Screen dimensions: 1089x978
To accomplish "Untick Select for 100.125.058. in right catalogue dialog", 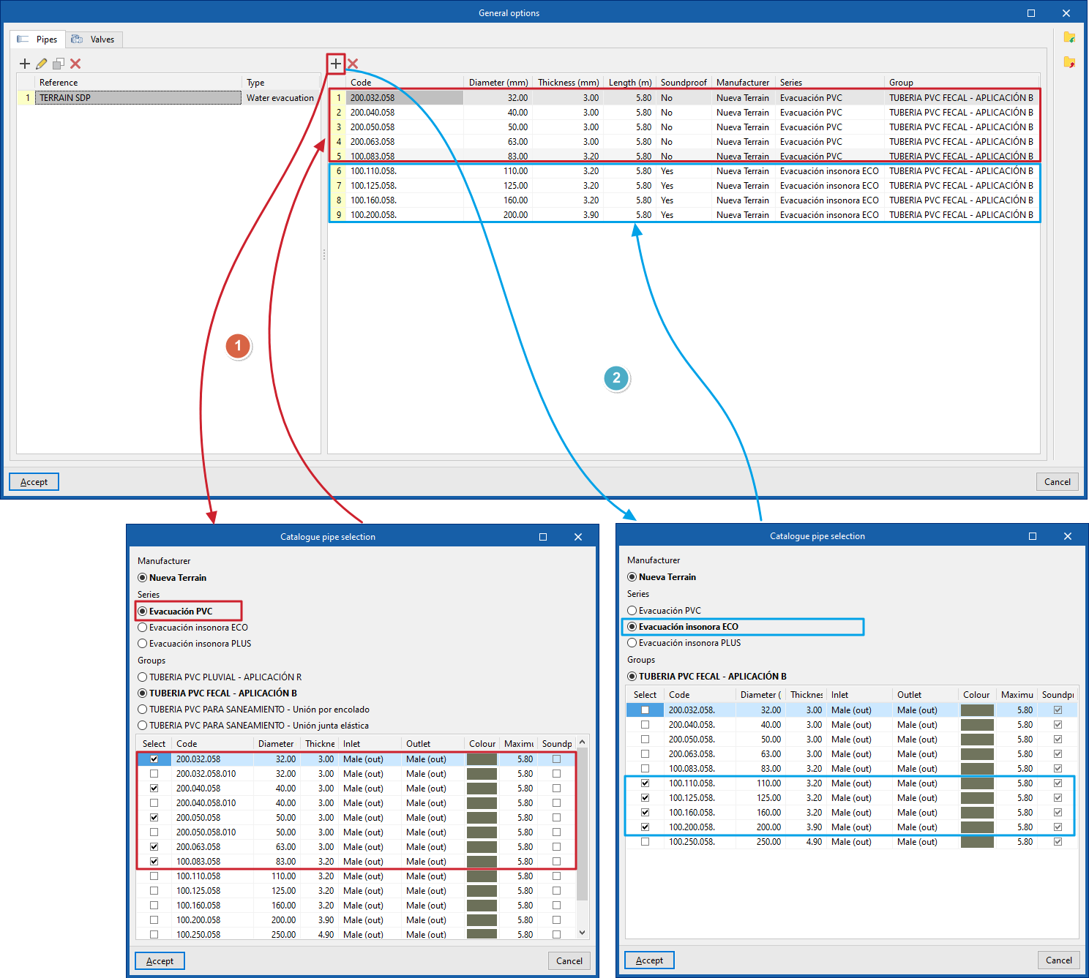I will (x=645, y=798).
